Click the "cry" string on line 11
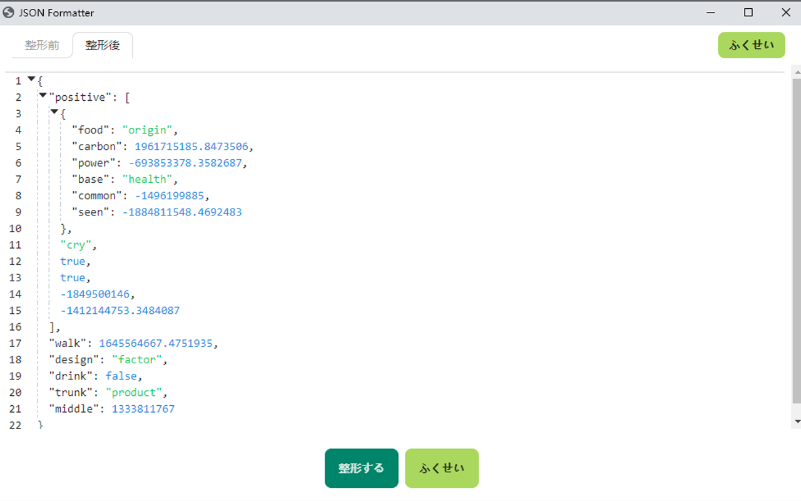The width and height of the screenshot is (801, 501). pyautogui.click(x=76, y=244)
